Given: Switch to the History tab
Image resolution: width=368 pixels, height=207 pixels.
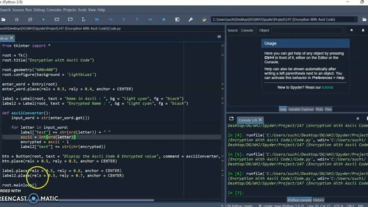Looking at the screenshot, I should click(x=319, y=200).
